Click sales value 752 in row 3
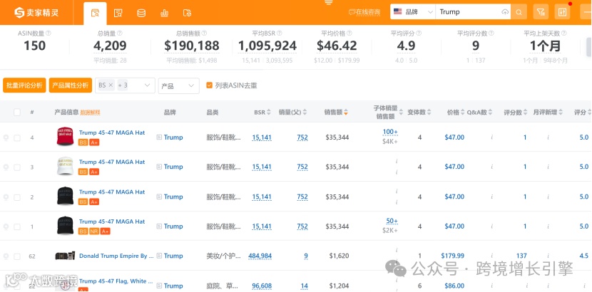Viewport: 592px width, 292px height. pos(302,167)
